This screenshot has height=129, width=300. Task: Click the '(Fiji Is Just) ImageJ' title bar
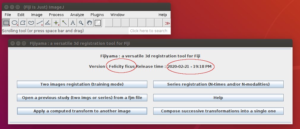86,7
